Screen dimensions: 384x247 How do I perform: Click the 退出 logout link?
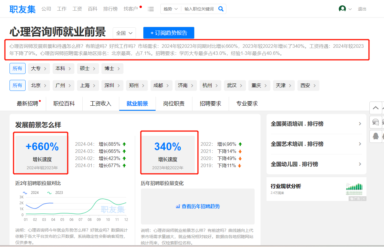pyautogui.click(x=362, y=9)
